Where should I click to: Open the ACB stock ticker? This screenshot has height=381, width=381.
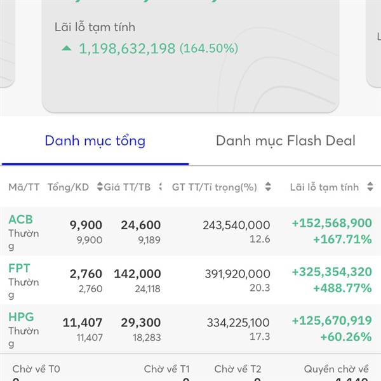point(21,220)
